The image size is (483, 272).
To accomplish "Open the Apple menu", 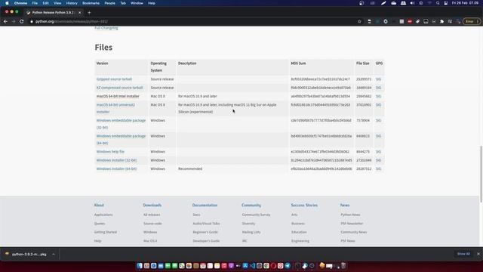I will tap(7, 3).
